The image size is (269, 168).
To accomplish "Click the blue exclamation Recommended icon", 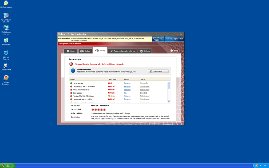I will 73,71.
